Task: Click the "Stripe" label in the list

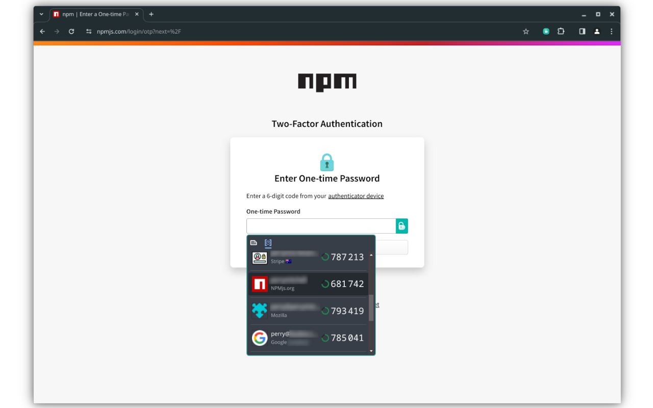Action: click(x=278, y=262)
